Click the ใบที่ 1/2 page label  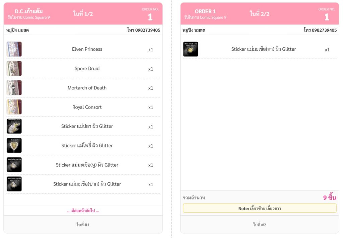tap(83, 14)
